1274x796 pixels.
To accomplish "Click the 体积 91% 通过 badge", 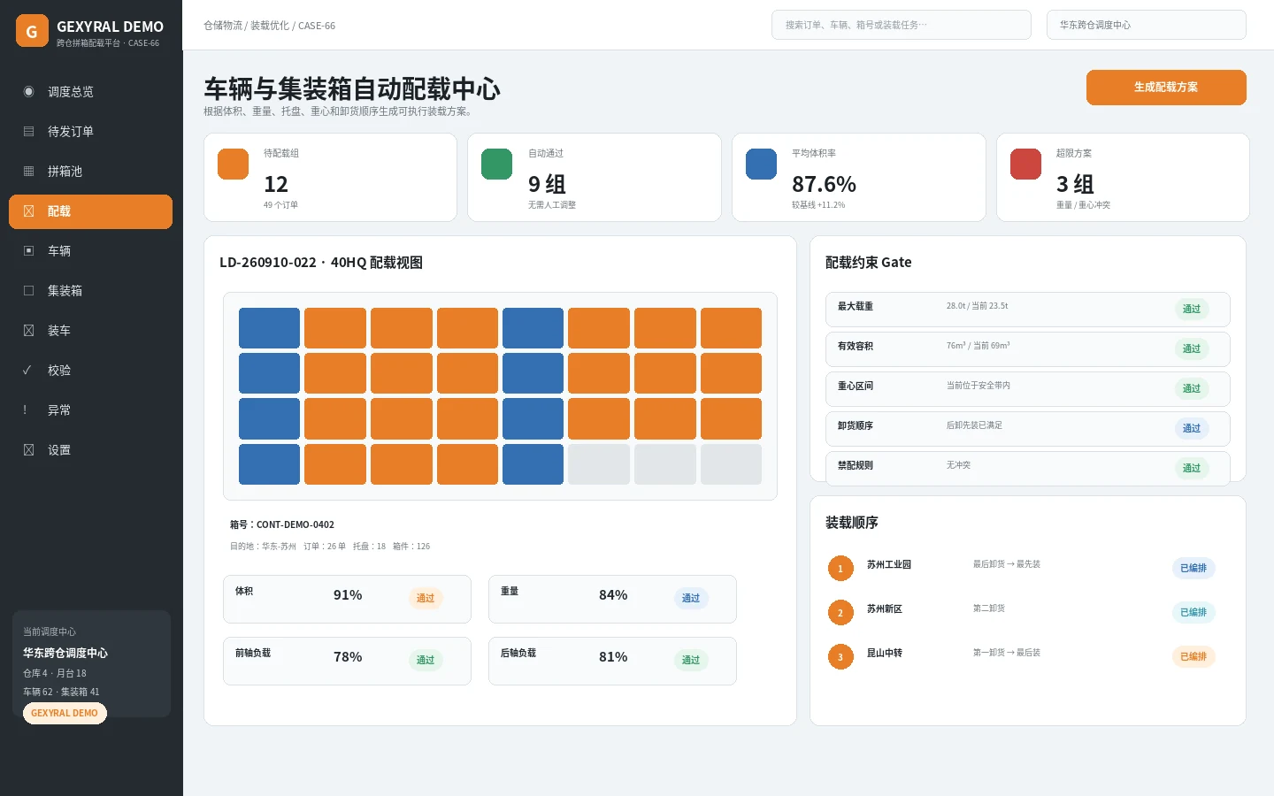I will [426, 598].
